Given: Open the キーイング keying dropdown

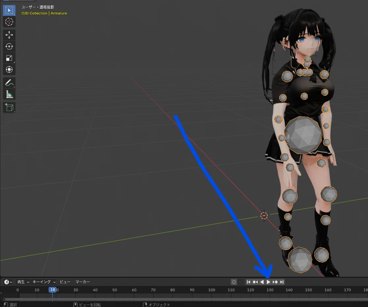Looking at the screenshot, I should pyautogui.click(x=44, y=282).
